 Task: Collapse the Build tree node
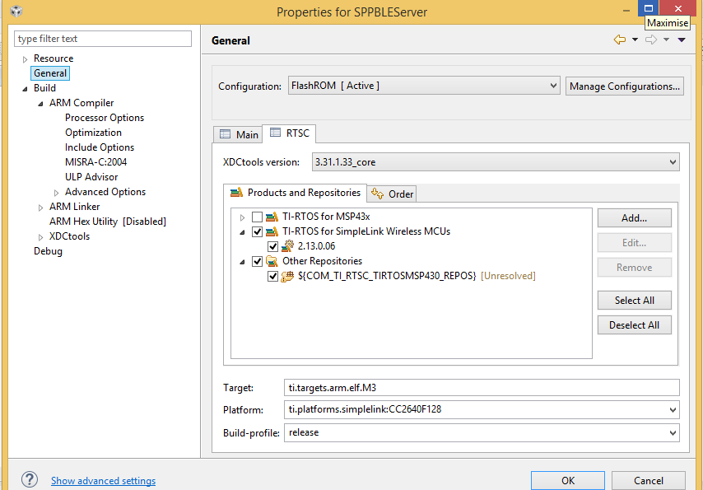(x=25, y=89)
